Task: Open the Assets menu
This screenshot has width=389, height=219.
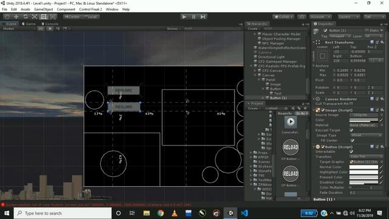Action: 26,9
